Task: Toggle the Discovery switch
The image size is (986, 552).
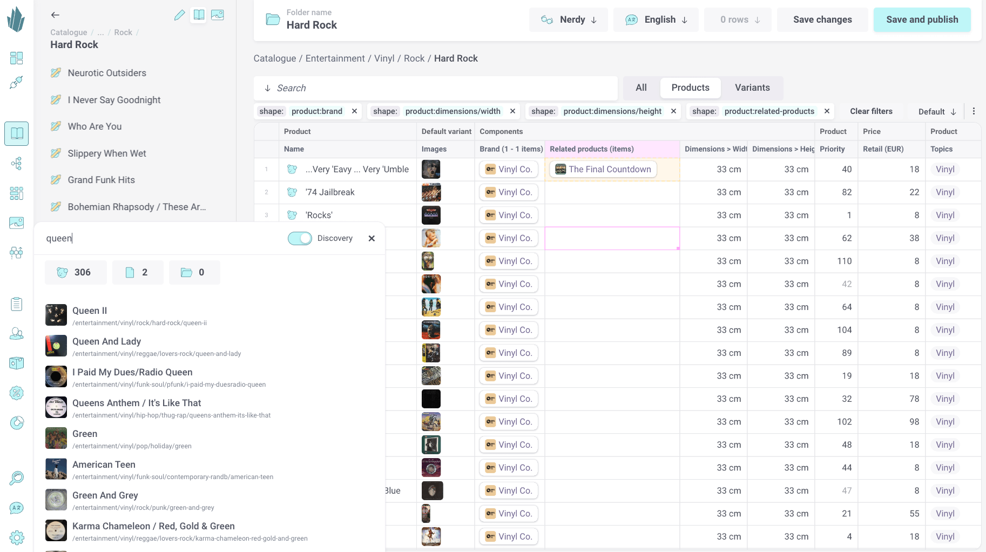Action: coord(300,239)
